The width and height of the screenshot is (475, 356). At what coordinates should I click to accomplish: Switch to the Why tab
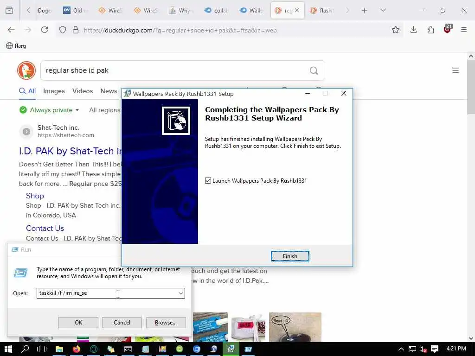[x=181, y=11]
